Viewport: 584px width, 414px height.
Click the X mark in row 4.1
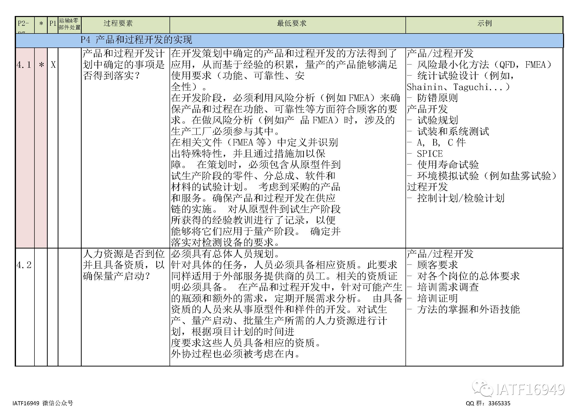point(53,65)
